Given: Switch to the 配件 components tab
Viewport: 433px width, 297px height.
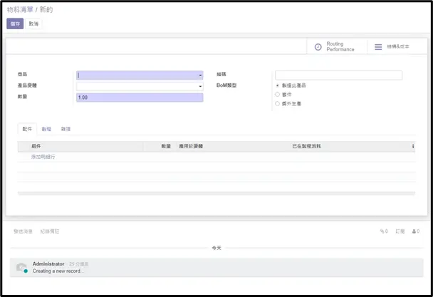Looking at the screenshot, I should 27,129.
